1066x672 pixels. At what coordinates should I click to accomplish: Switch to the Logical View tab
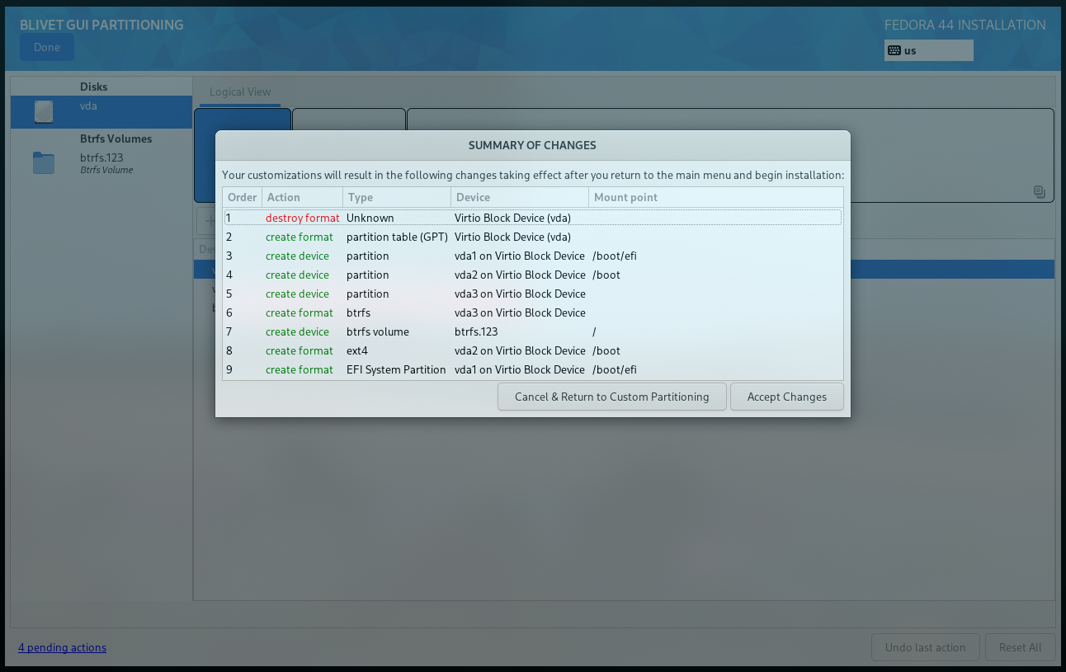[x=240, y=92]
